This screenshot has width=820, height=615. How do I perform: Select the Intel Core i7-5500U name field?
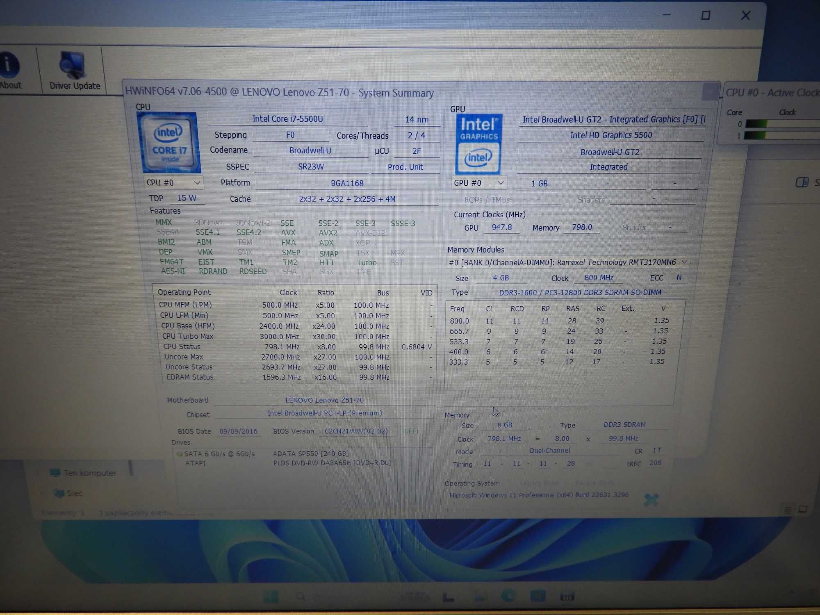[287, 119]
